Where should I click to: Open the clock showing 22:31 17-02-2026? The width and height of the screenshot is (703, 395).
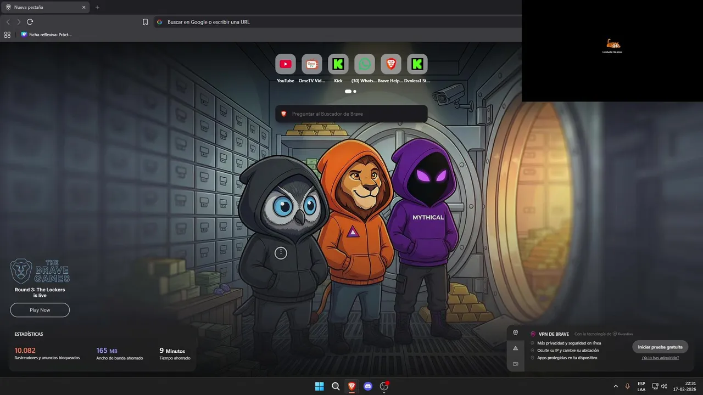pos(685,386)
